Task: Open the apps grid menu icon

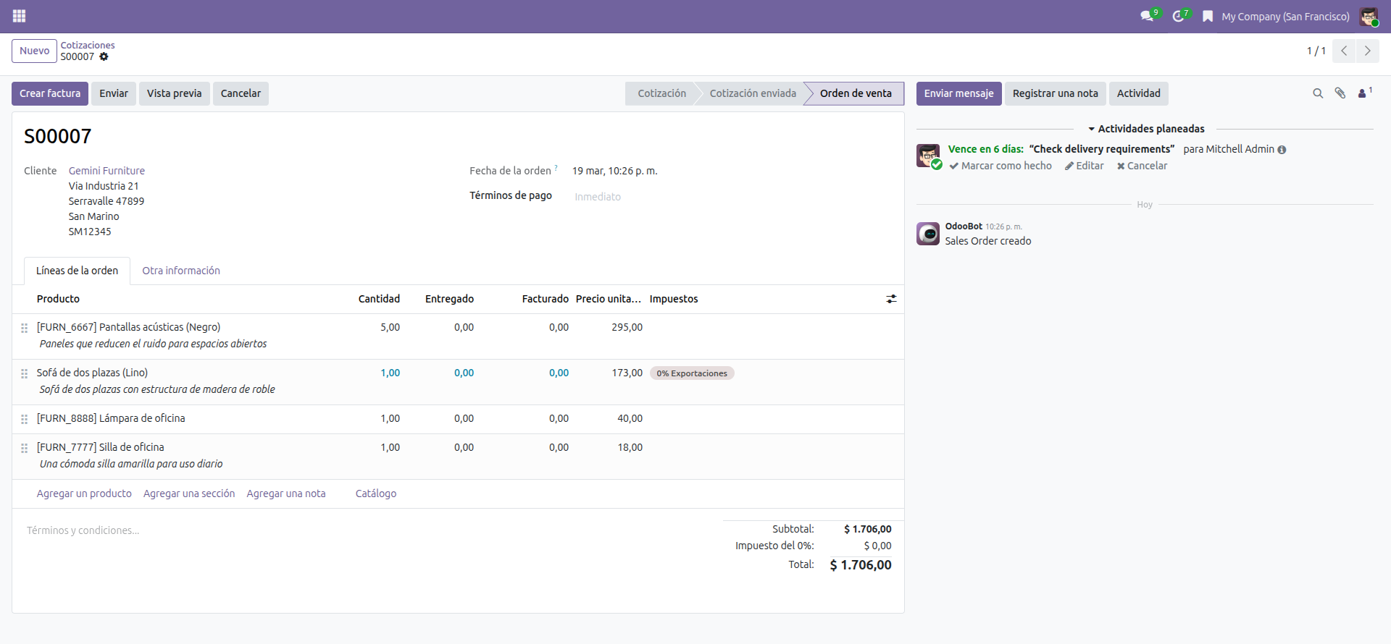Action: (x=19, y=16)
